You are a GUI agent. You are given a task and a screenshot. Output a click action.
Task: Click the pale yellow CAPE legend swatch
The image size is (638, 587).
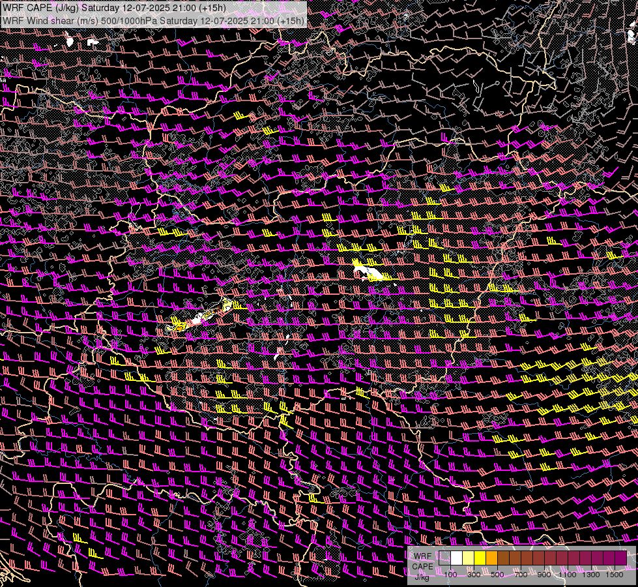[469, 558]
